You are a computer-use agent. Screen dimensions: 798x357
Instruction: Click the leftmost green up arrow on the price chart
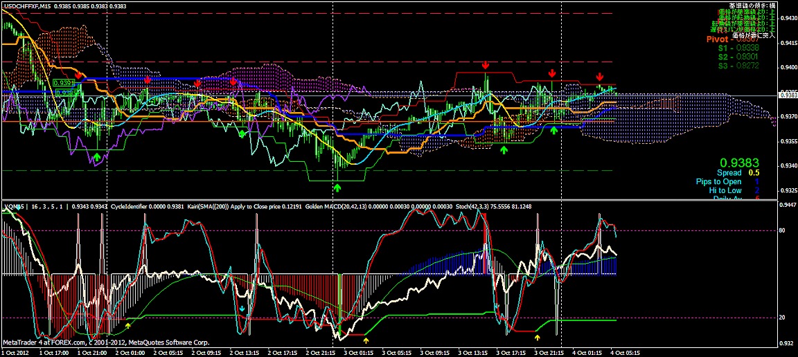pyautogui.click(x=98, y=158)
